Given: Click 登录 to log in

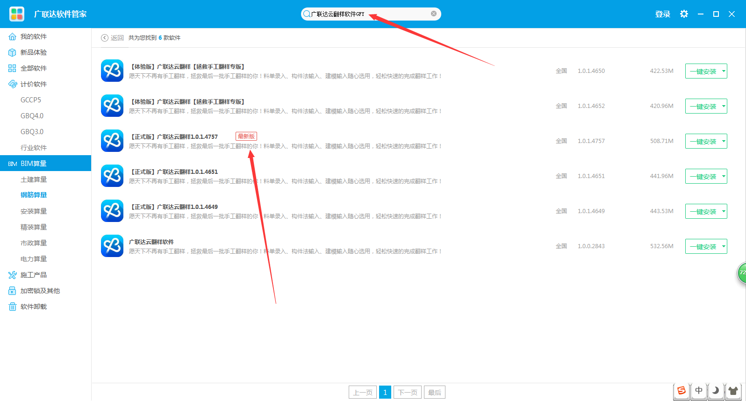Looking at the screenshot, I should (663, 14).
